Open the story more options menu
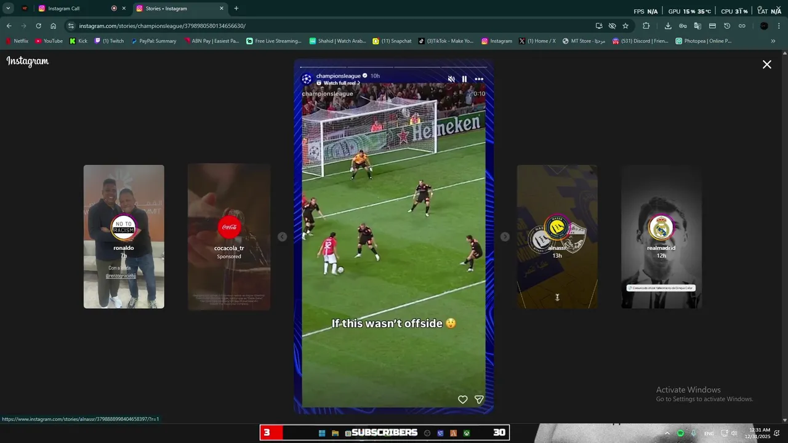The image size is (788, 443). pyautogui.click(x=479, y=79)
